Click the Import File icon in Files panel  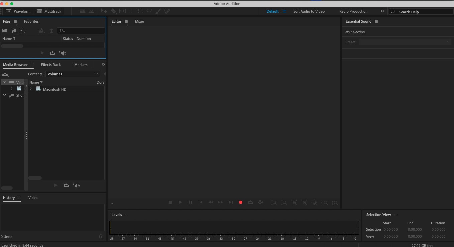tap(14, 31)
